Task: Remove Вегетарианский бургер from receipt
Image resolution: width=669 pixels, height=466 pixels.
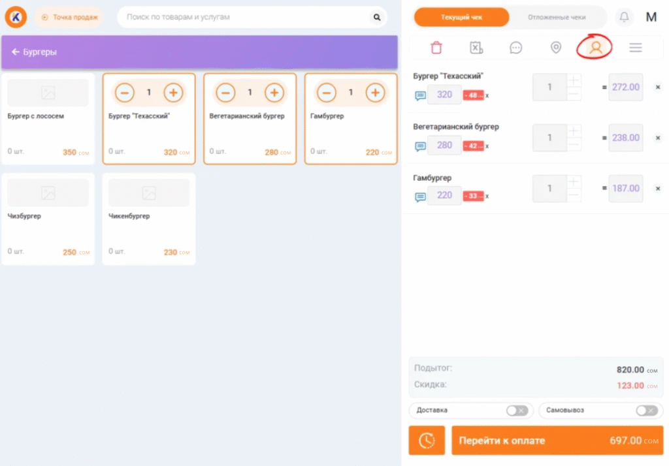Action: pyautogui.click(x=657, y=138)
